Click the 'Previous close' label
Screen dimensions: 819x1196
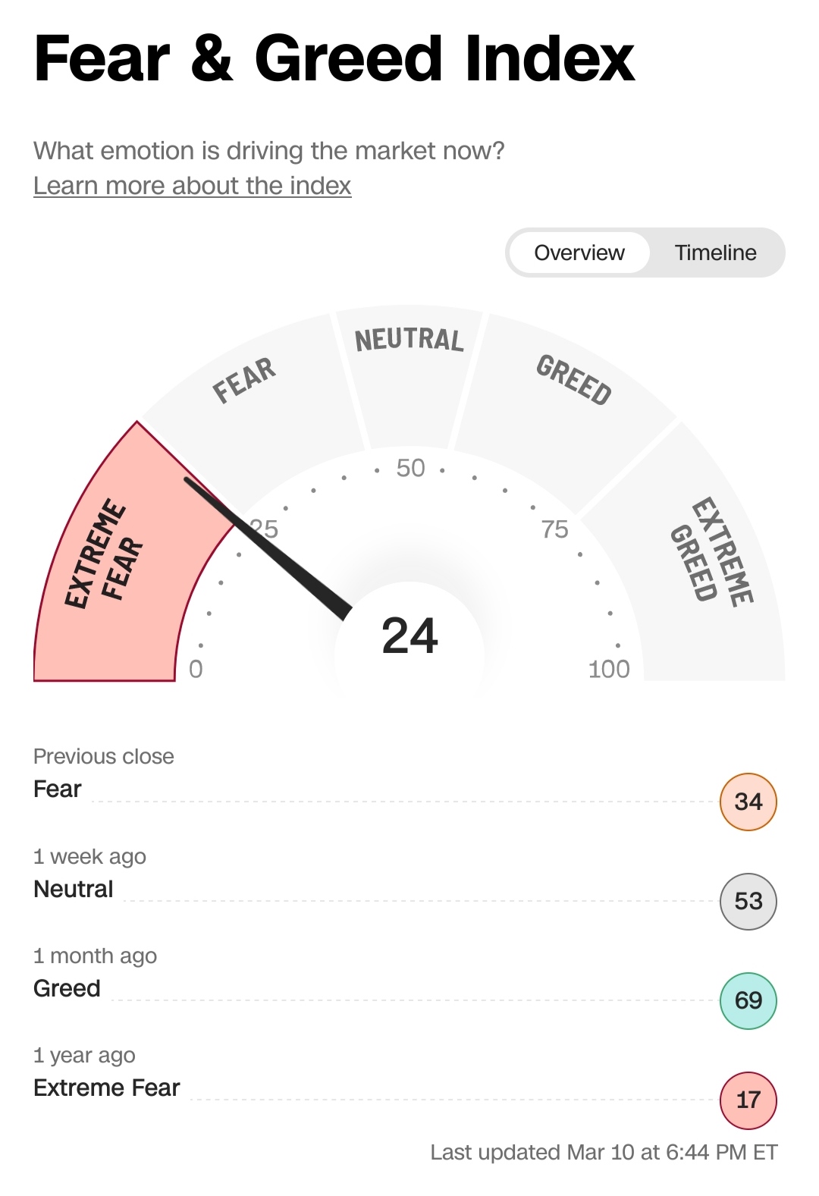pos(104,756)
